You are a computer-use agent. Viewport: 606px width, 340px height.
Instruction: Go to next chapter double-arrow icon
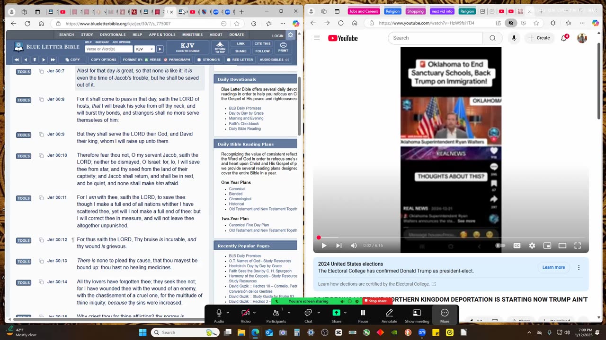pos(53,60)
